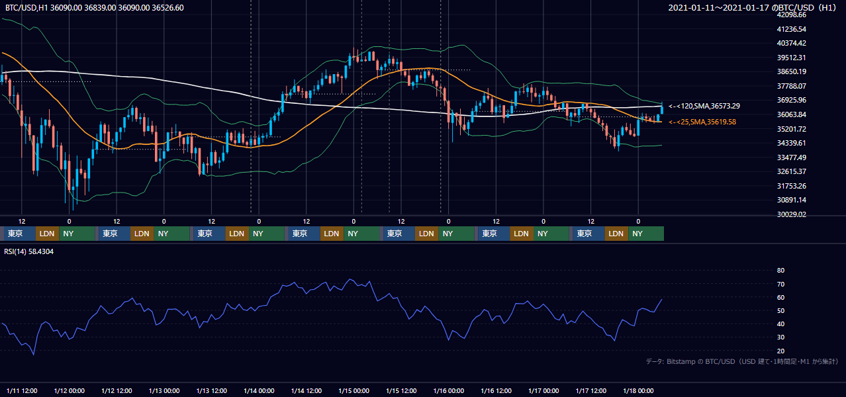Click time axis label 1/16 12:00
846x397 pixels.
coord(496,390)
